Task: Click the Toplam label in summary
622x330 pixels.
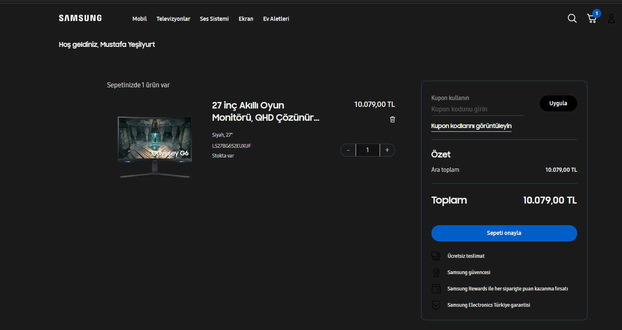Action: [x=449, y=200]
